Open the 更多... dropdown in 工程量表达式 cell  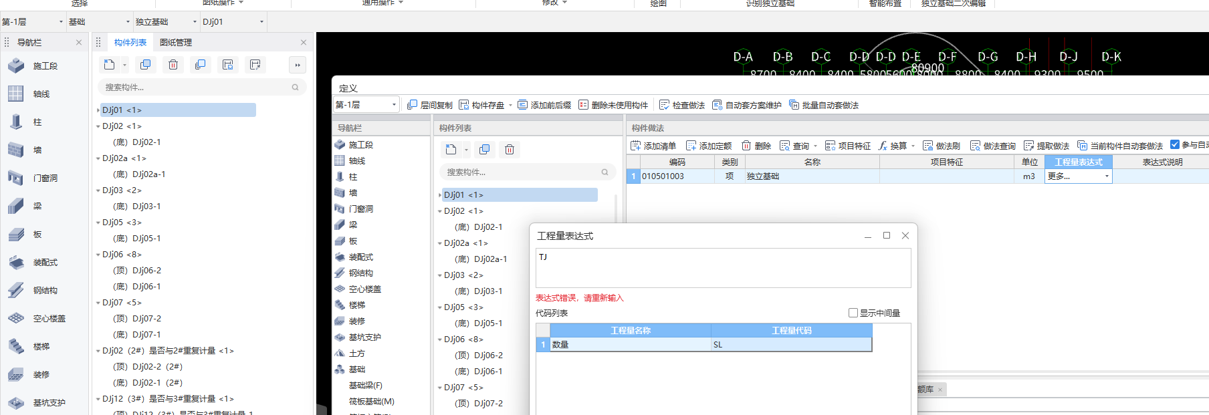1107,176
